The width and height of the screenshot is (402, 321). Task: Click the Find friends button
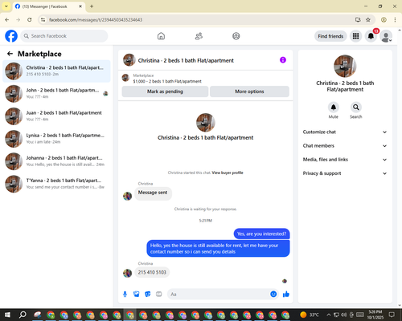point(330,36)
